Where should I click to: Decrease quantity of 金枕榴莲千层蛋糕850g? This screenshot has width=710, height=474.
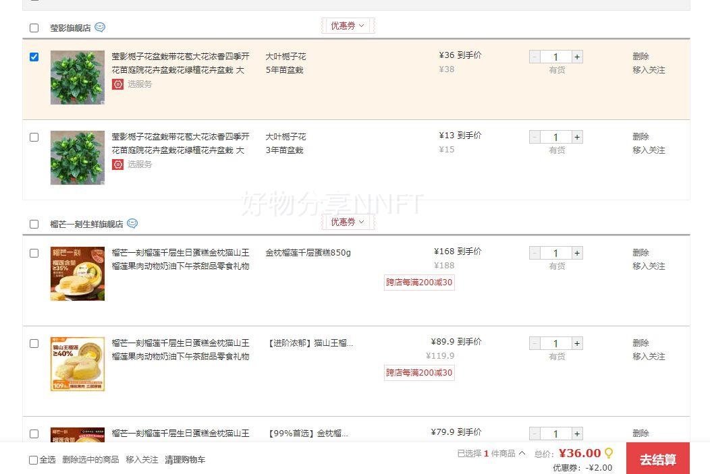pos(535,254)
